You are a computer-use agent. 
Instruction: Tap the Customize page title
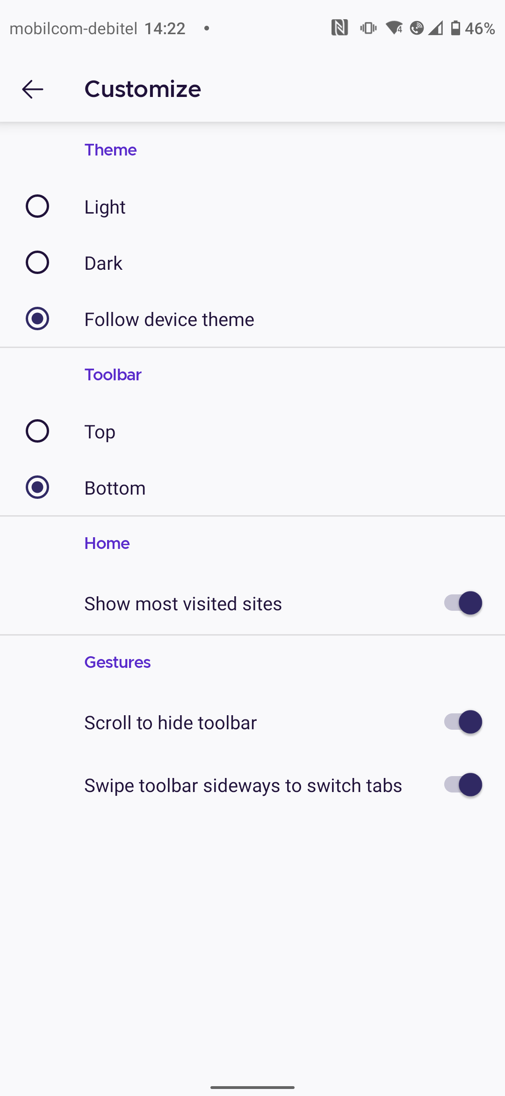coord(142,89)
